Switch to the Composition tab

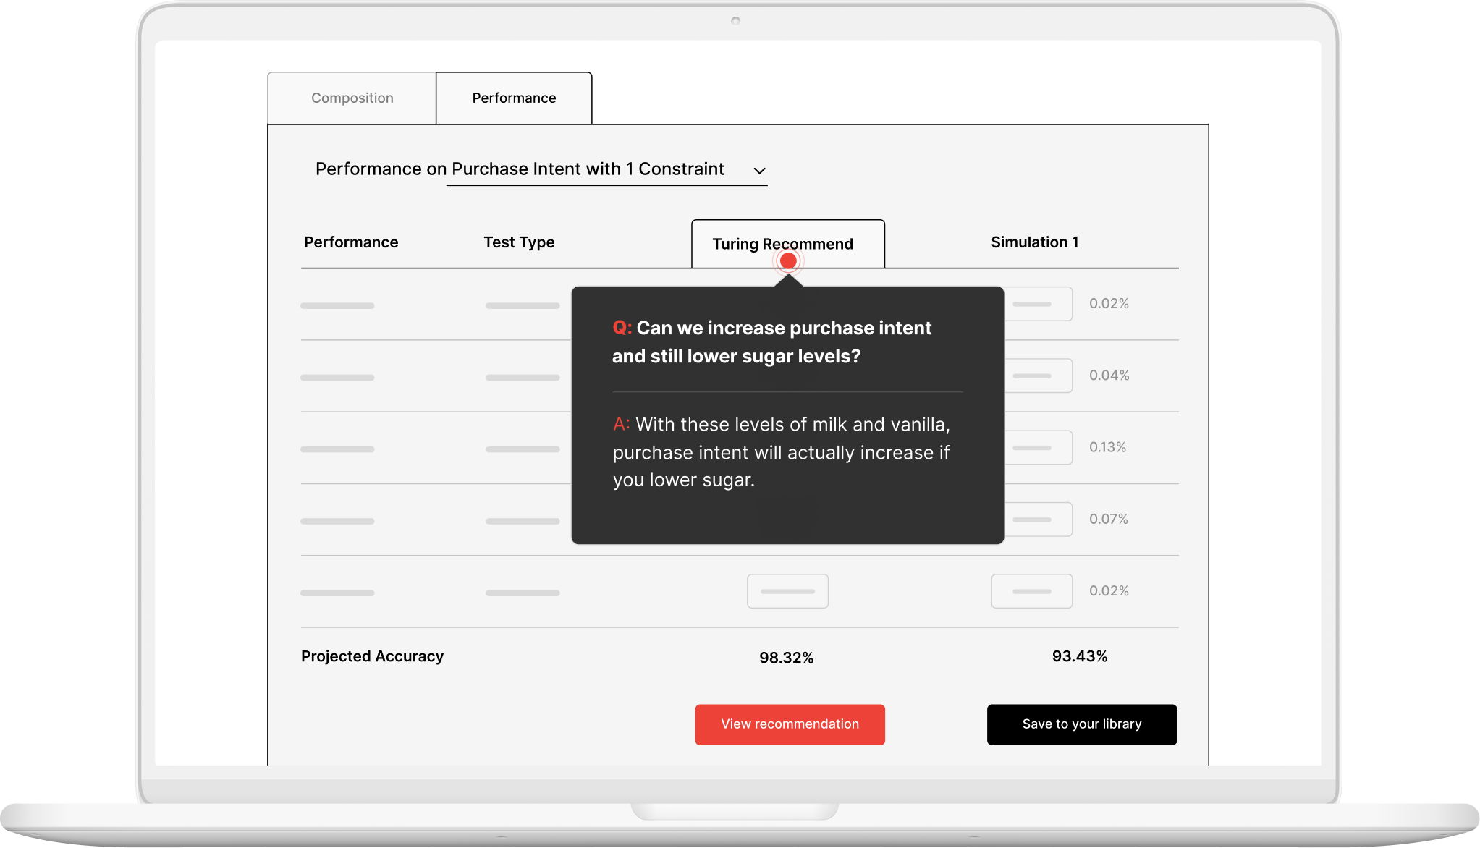[352, 98]
